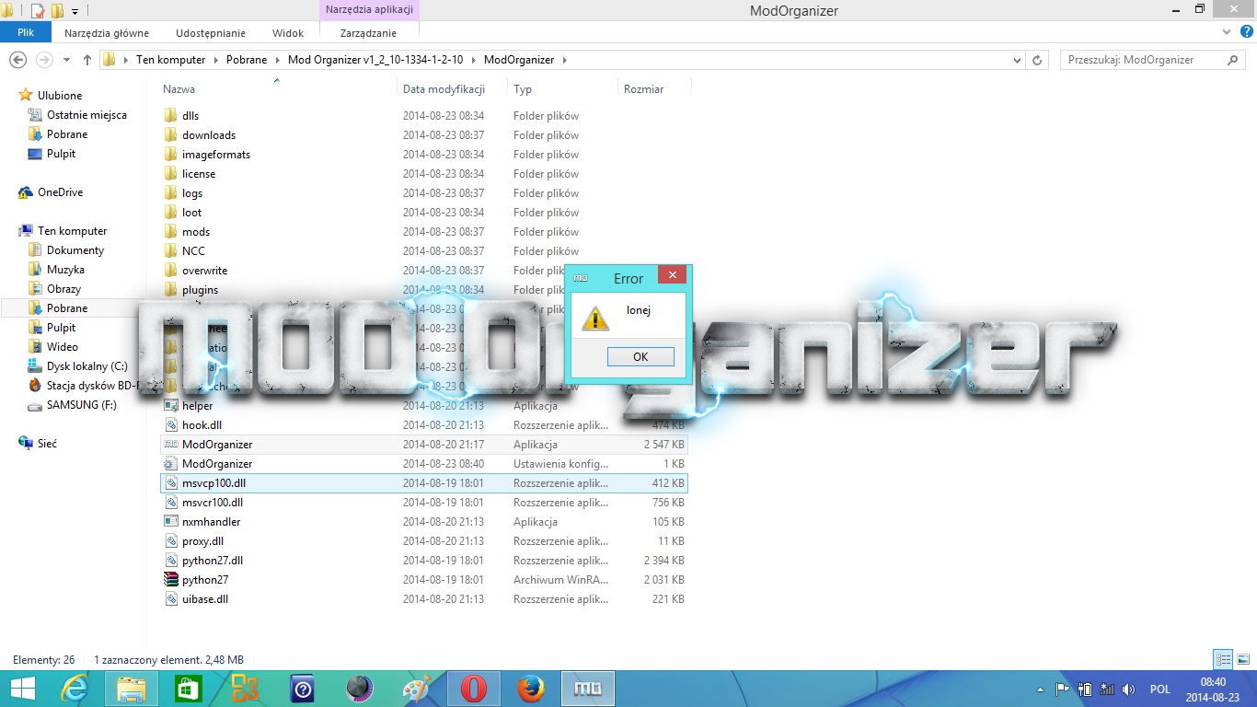Open Firefox from the taskbar
Screen dimensions: 1257x707
[x=530, y=689]
